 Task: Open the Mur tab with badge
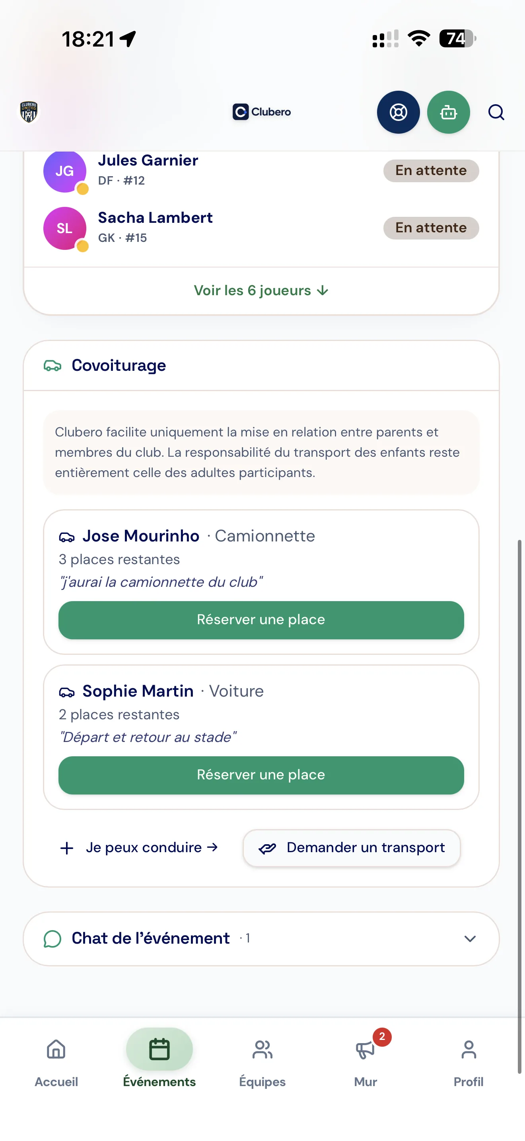pos(366,1061)
